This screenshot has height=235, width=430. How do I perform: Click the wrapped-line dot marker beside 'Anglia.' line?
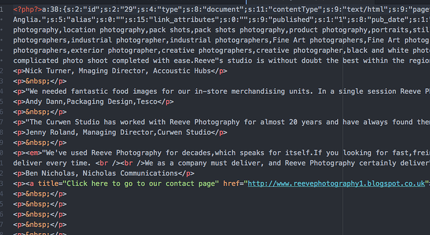point(2,20)
